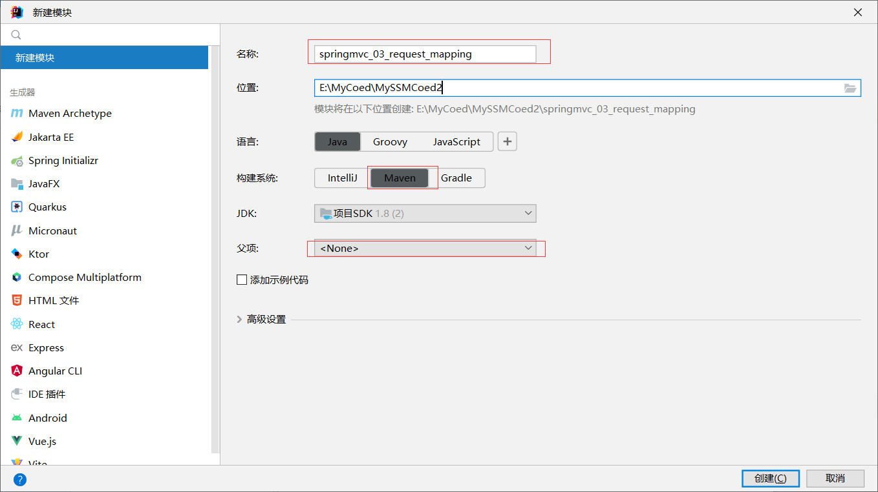
Task: Click the search magnifier icon
Action: [16, 35]
